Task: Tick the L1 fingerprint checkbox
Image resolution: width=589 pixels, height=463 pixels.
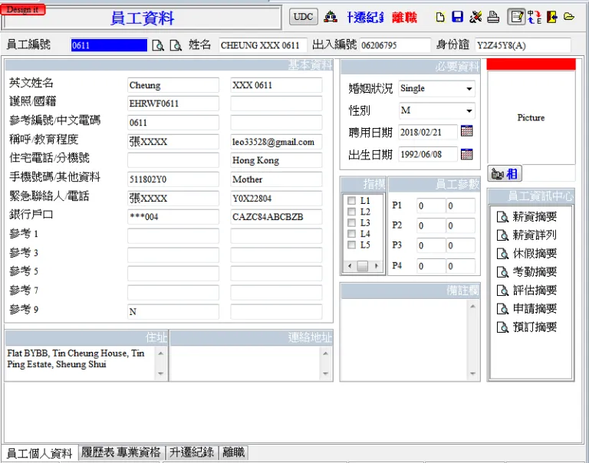Action: [x=351, y=201]
